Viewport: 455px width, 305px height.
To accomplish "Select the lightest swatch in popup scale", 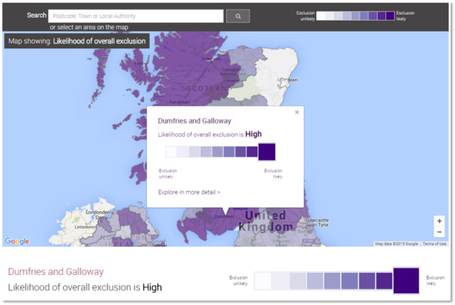I will coord(171,152).
